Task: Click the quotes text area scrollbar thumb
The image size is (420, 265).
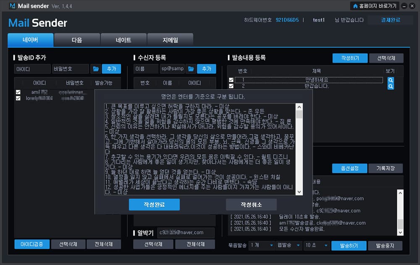Action: [x=299, y=114]
